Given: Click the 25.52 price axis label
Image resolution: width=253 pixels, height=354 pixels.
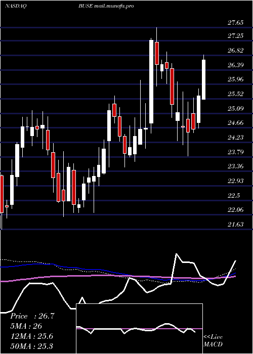Looking at the screenshot, I should tap(235, 94).
